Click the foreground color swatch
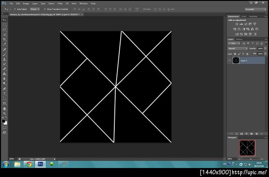This screenshot has height=177, width=269. click(x=4, y=121)
